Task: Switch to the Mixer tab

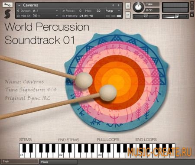Action: [58, 162]
